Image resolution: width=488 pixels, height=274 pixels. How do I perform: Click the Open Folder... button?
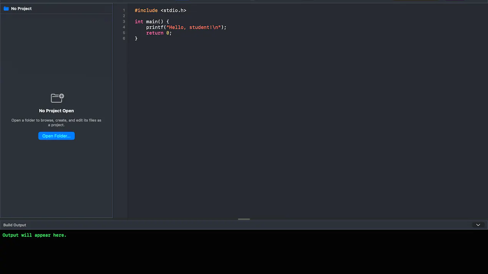56,136
